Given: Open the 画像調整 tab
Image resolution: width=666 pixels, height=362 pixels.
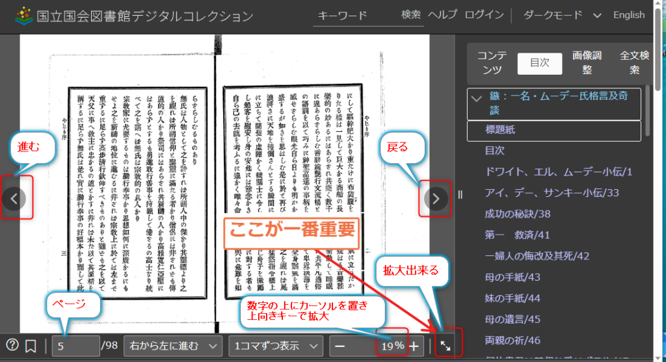Looking at the screenshot, I should coord(587,62).
